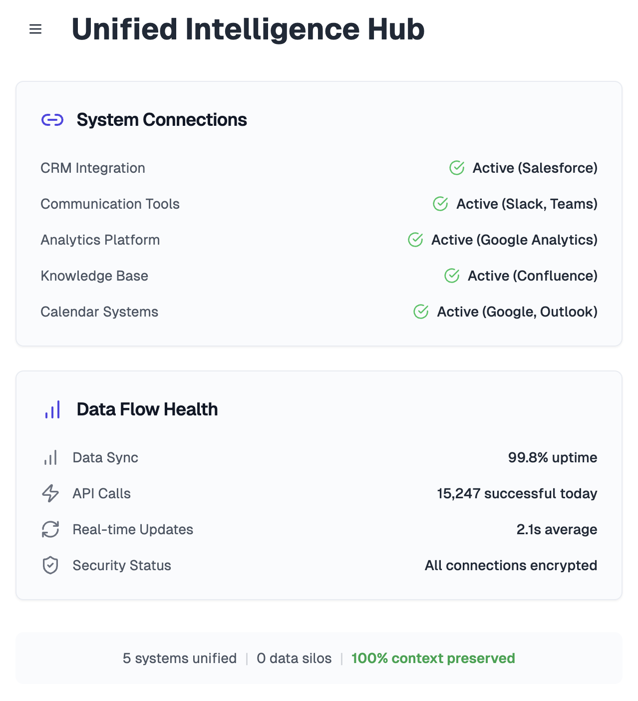Click the Real-time Updates refresh icon
The height and width of the screenshot is (701, 638).
pyautogui.click(x=50, y=529)
